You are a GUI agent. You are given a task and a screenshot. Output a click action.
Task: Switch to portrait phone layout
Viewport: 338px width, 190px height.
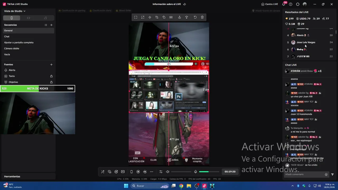click(12, 18)
